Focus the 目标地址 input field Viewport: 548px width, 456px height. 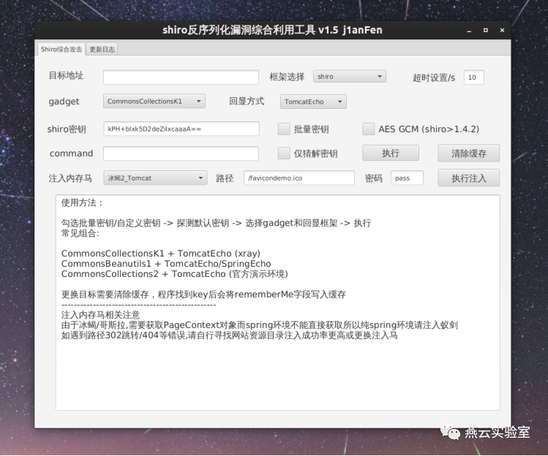coord(181,77)
